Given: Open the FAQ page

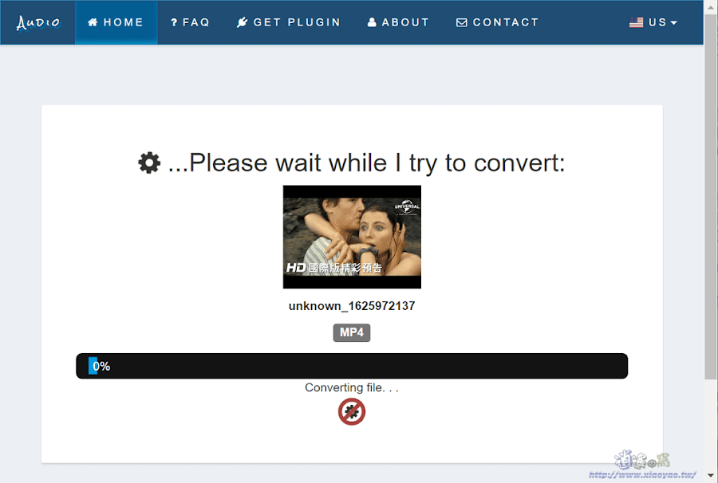Looking at the screenshot, I should (190, 22).
